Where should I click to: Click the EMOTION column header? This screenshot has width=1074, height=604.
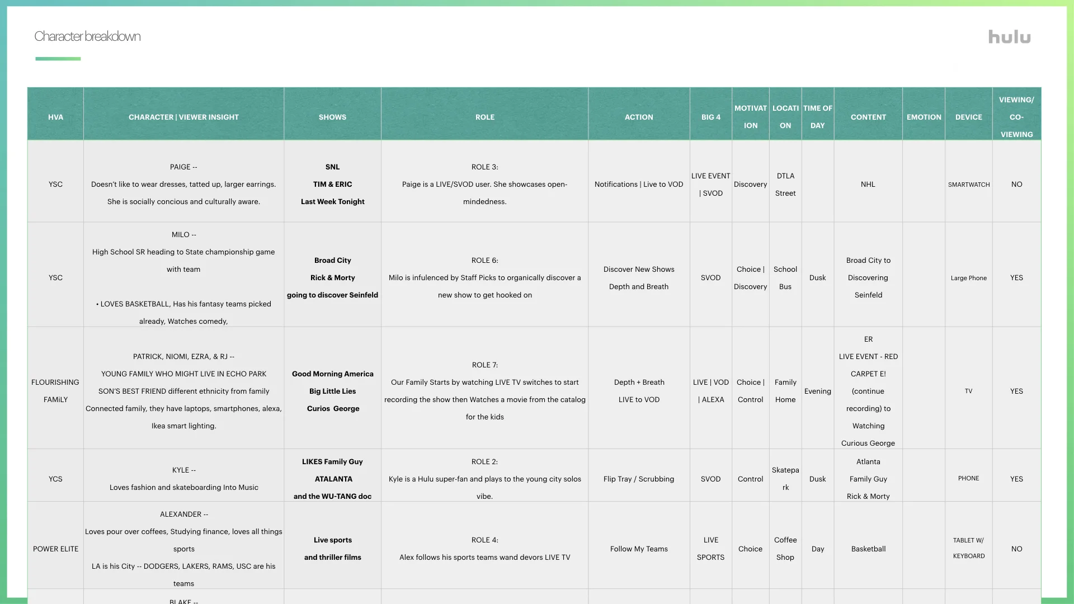pyautogui.click(x=924, y=117)
